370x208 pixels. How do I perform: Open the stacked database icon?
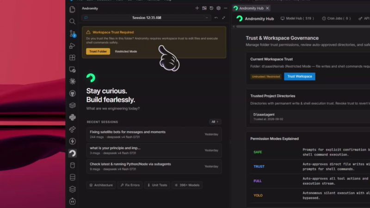pyautogui.click(x=73, y=177)
